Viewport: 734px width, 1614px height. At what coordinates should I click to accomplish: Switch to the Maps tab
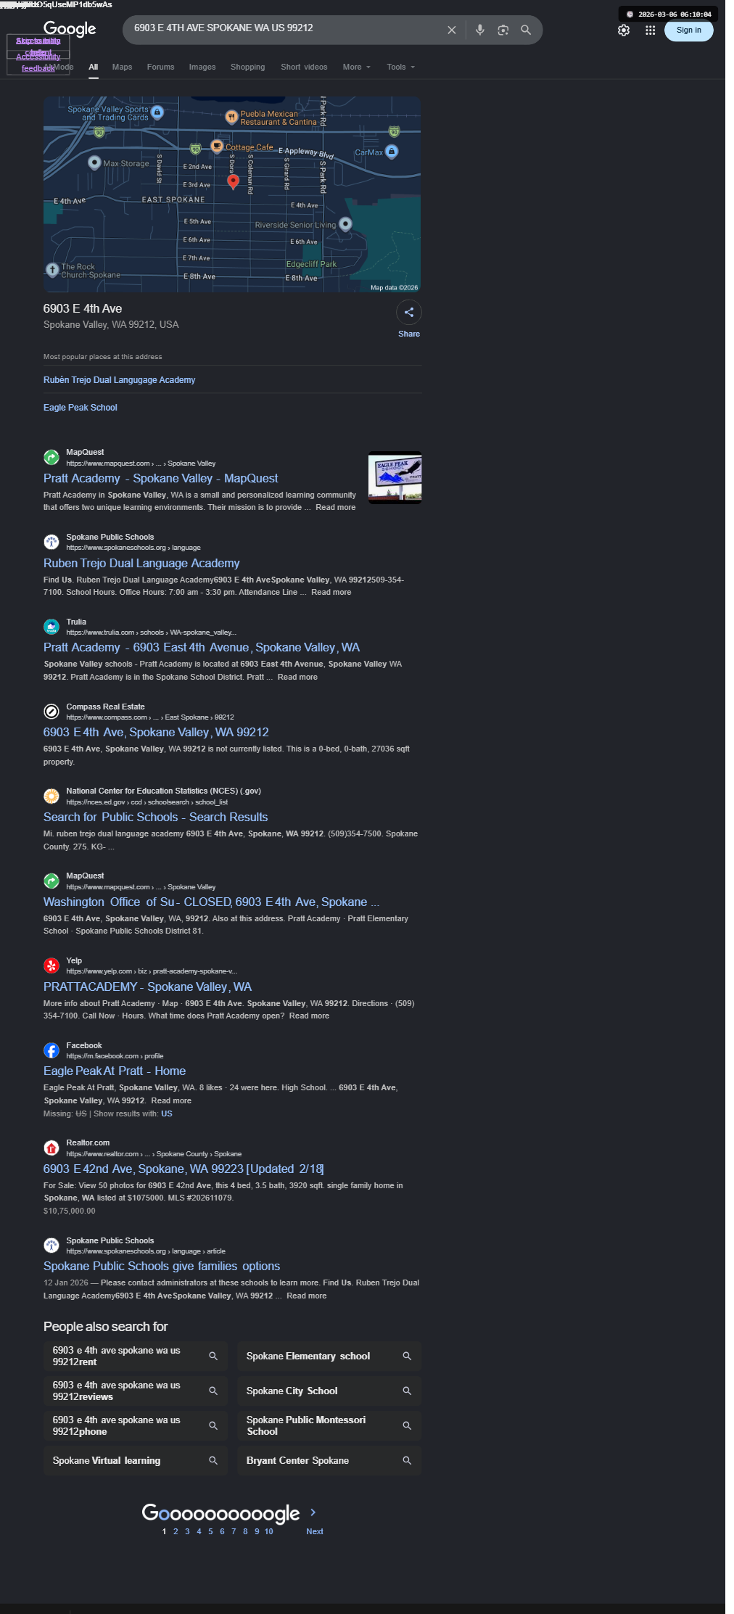pos(122,67)
